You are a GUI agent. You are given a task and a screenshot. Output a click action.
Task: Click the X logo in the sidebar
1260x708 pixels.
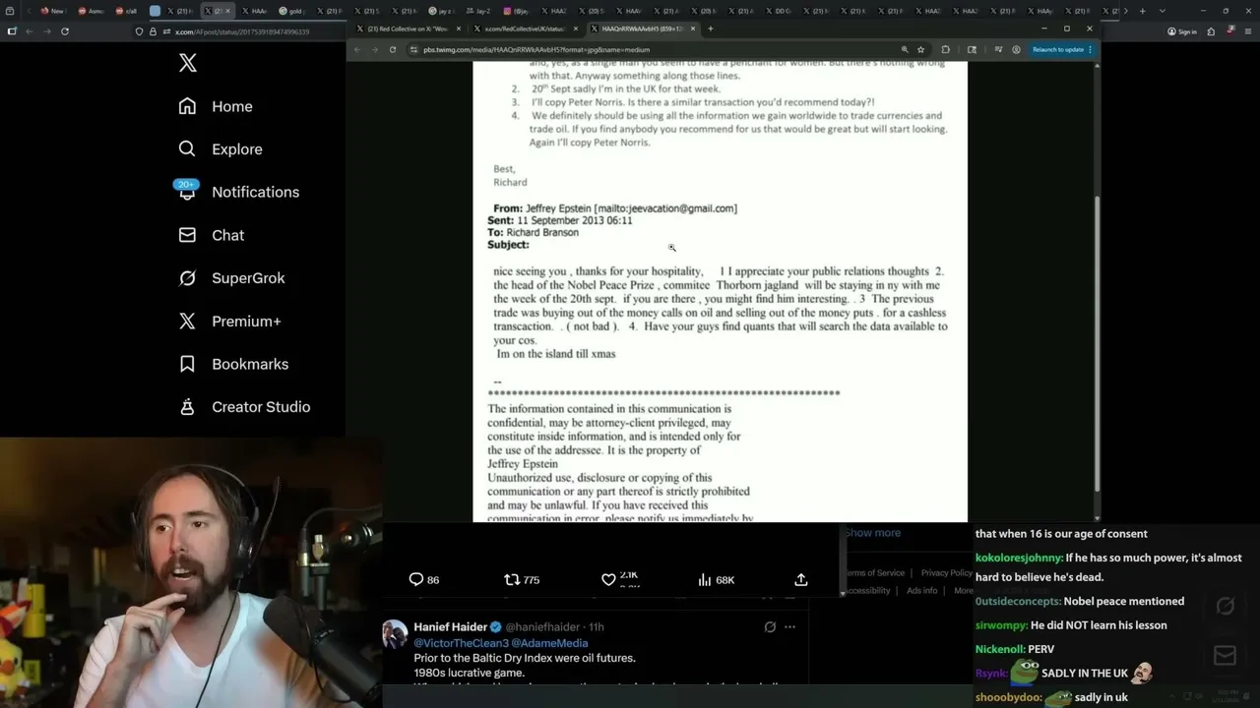click(x=188, y=64)
